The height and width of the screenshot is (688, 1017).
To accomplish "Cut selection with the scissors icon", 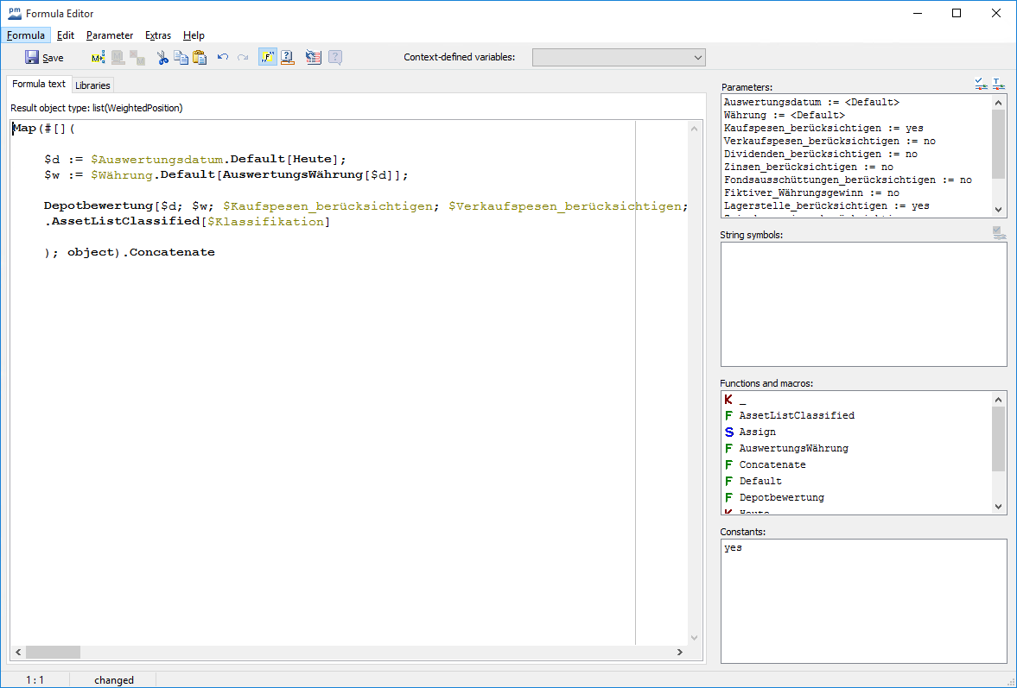I will pyautogui.click(x=162, y=58).
